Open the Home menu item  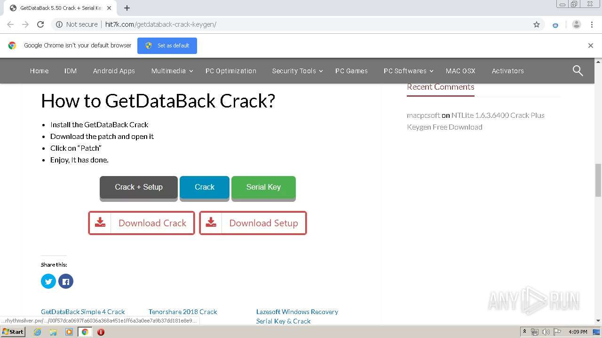(x=39, y=71)
